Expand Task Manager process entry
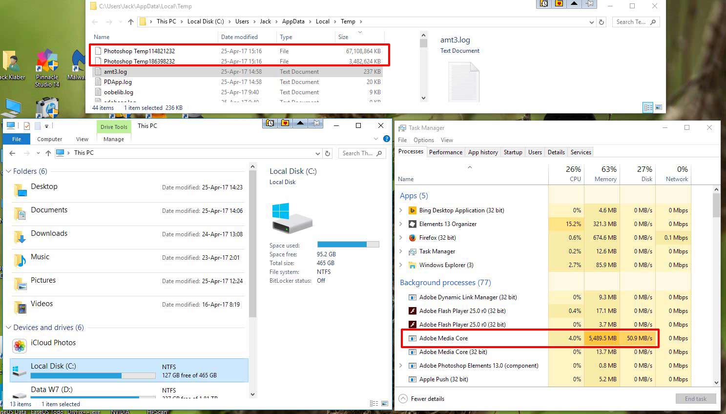This screenshot has width=726, height=414. pos(401,251)
